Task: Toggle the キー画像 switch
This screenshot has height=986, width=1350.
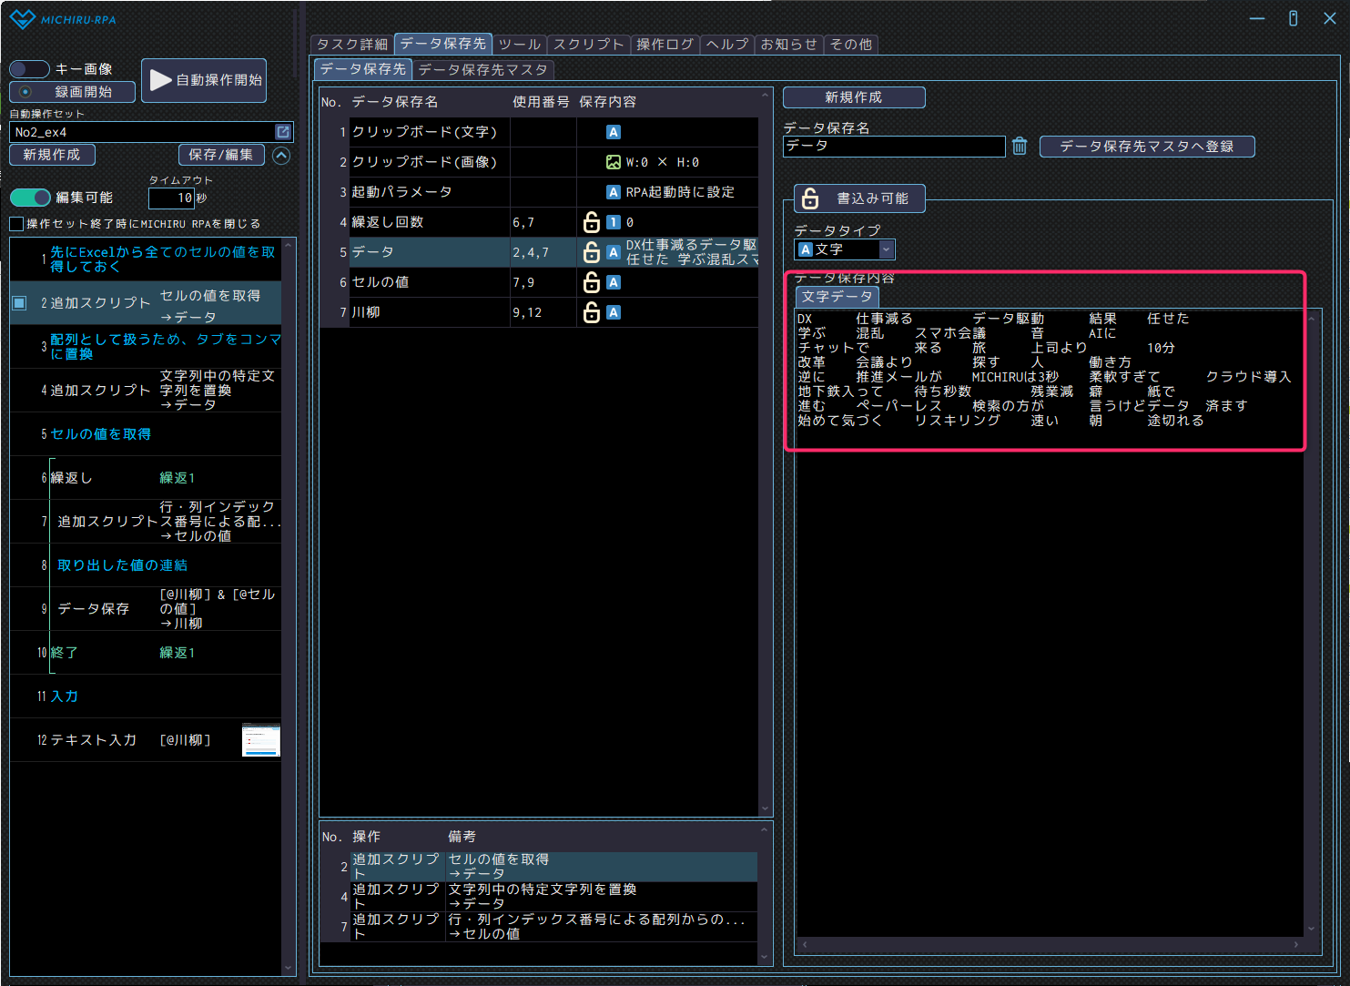Action: 29,69
